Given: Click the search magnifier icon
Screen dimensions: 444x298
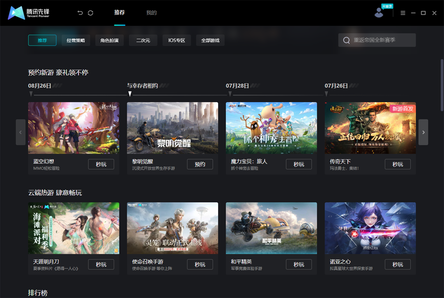Looking at the screenshot, I should (346, 40).
